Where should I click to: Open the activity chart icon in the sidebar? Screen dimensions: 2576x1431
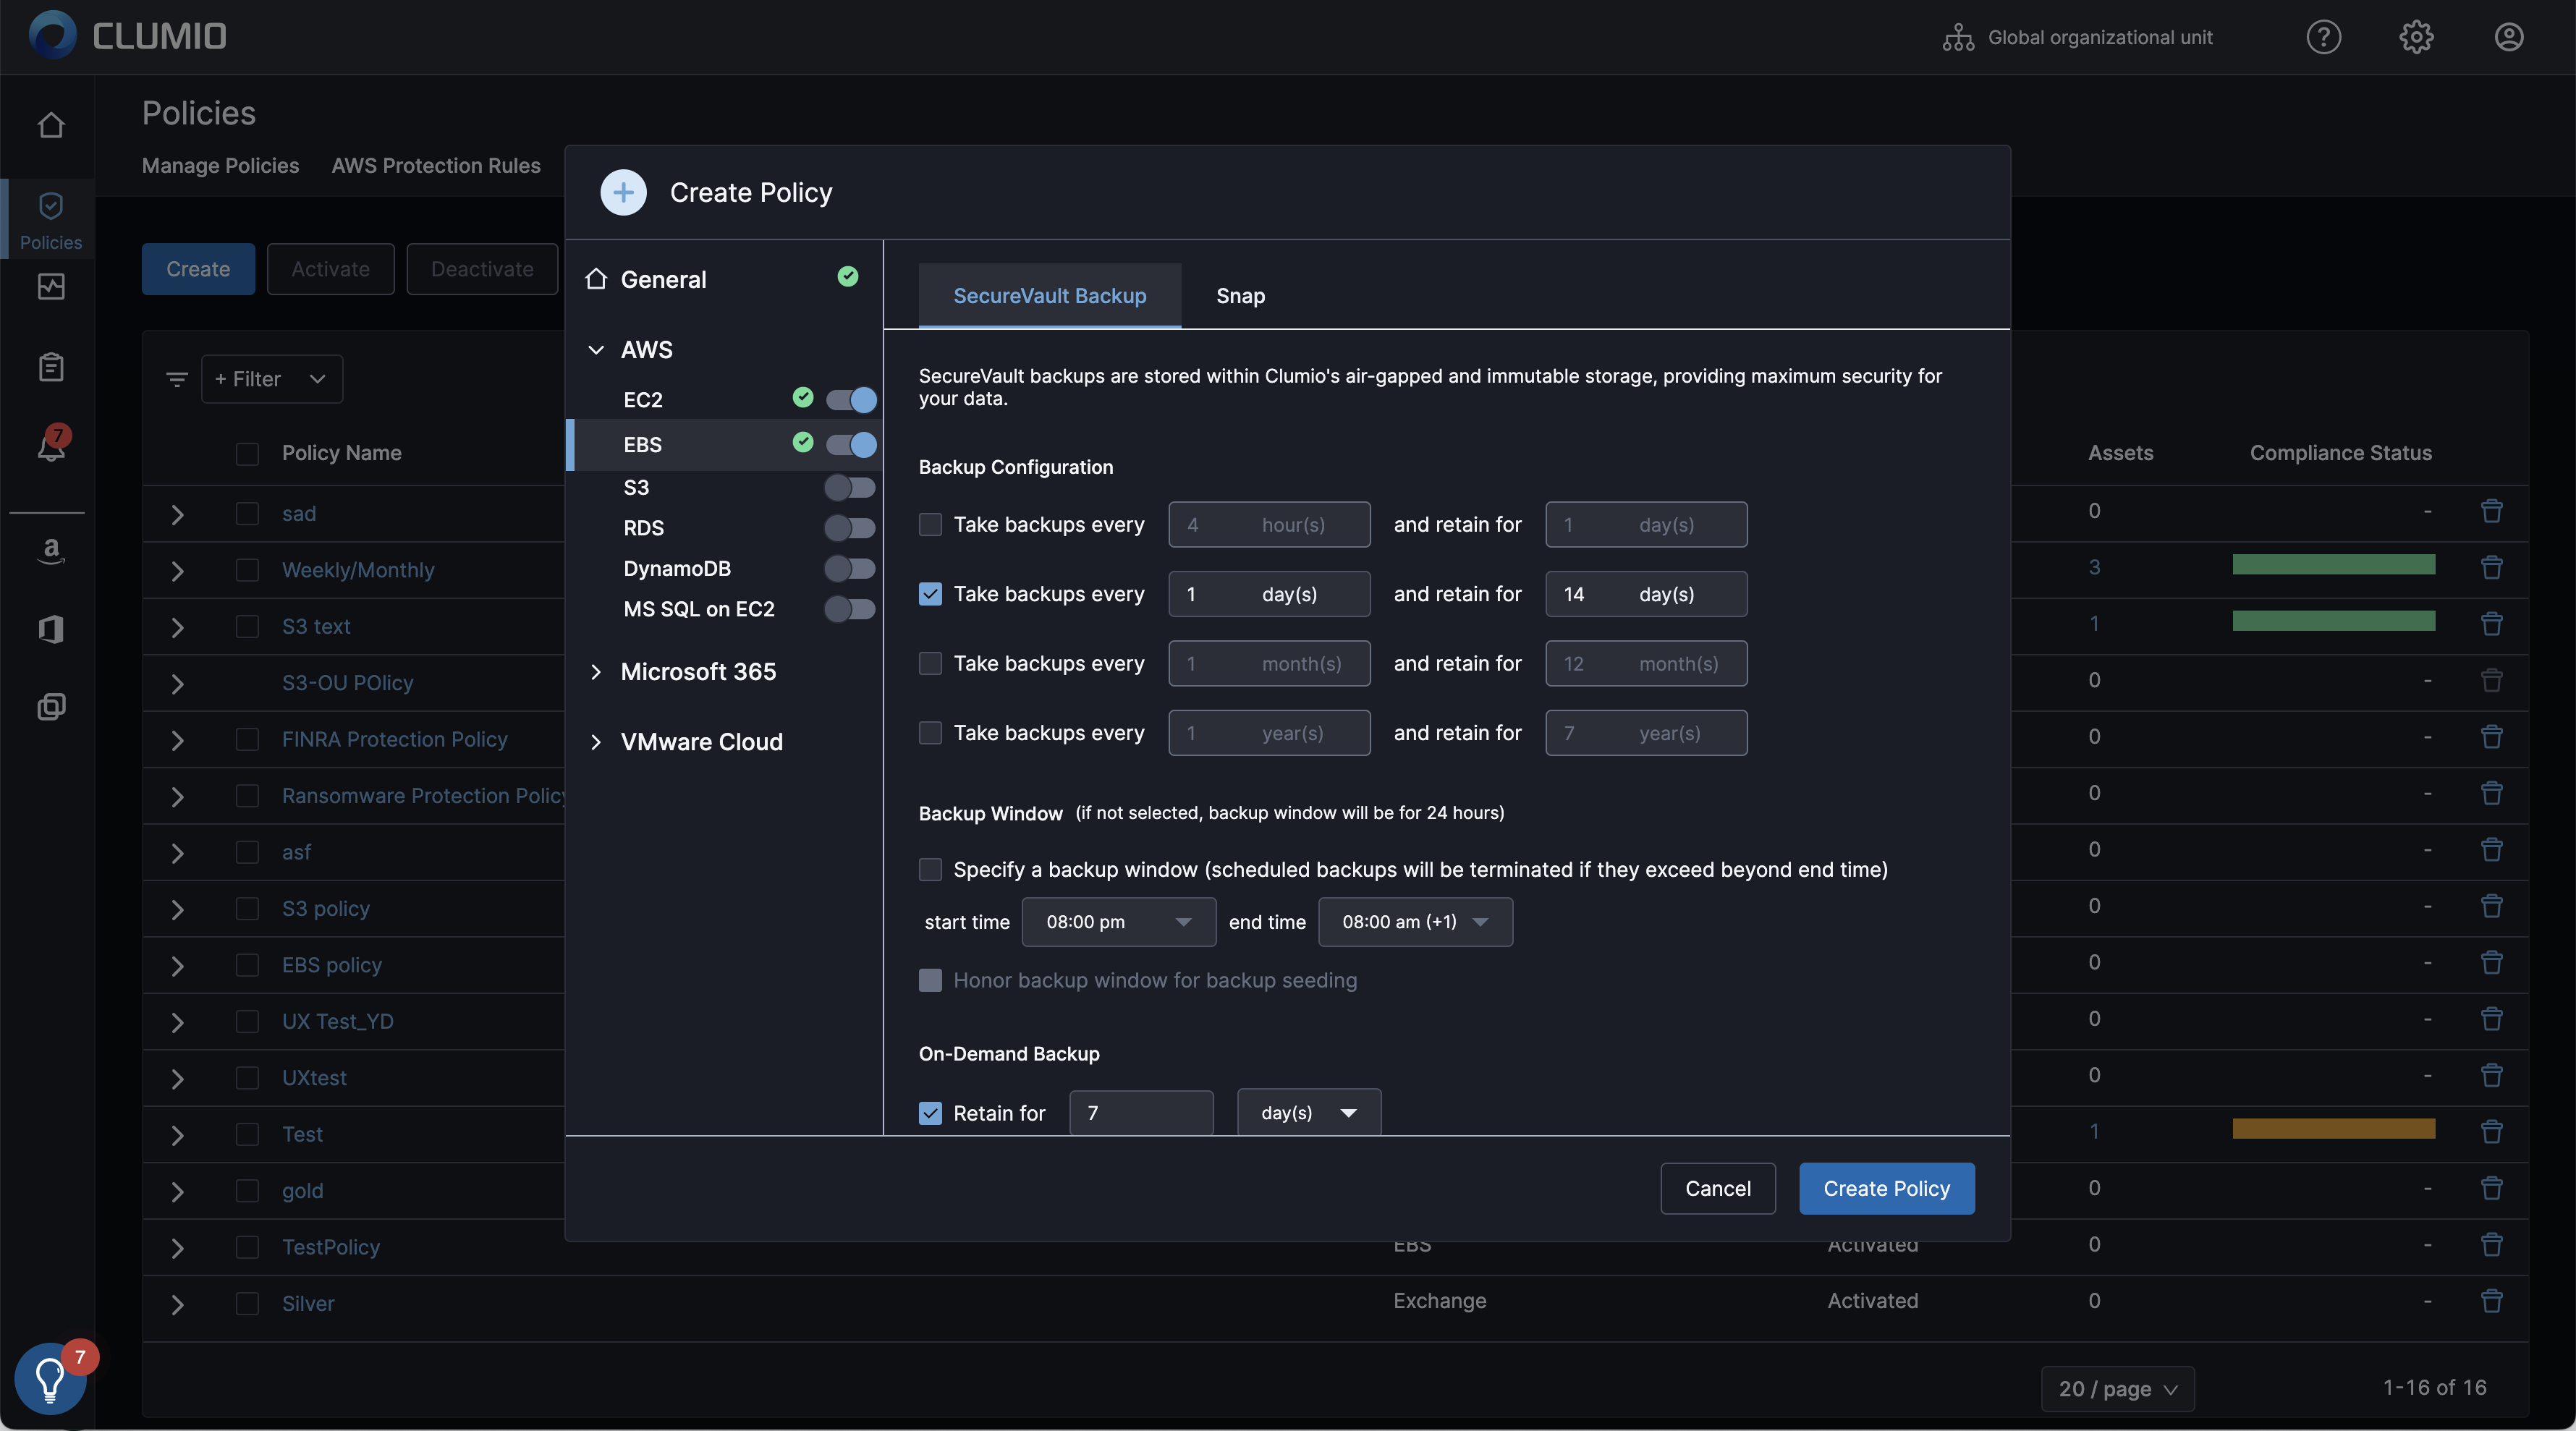pyautogui.click(x=51, y=287)
